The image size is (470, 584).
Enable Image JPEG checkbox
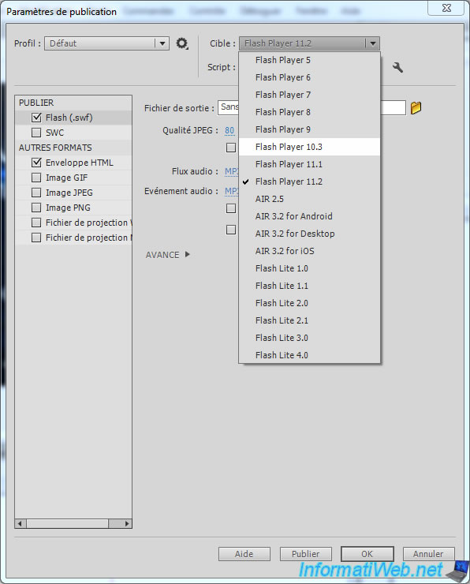[36, 193]
